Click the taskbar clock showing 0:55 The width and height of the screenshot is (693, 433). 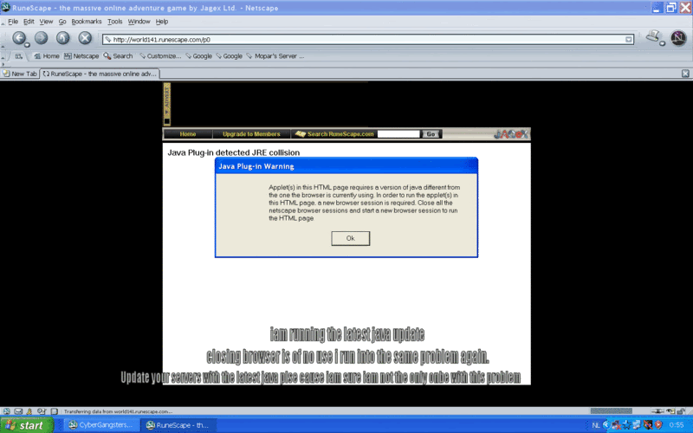coord(677,425)
